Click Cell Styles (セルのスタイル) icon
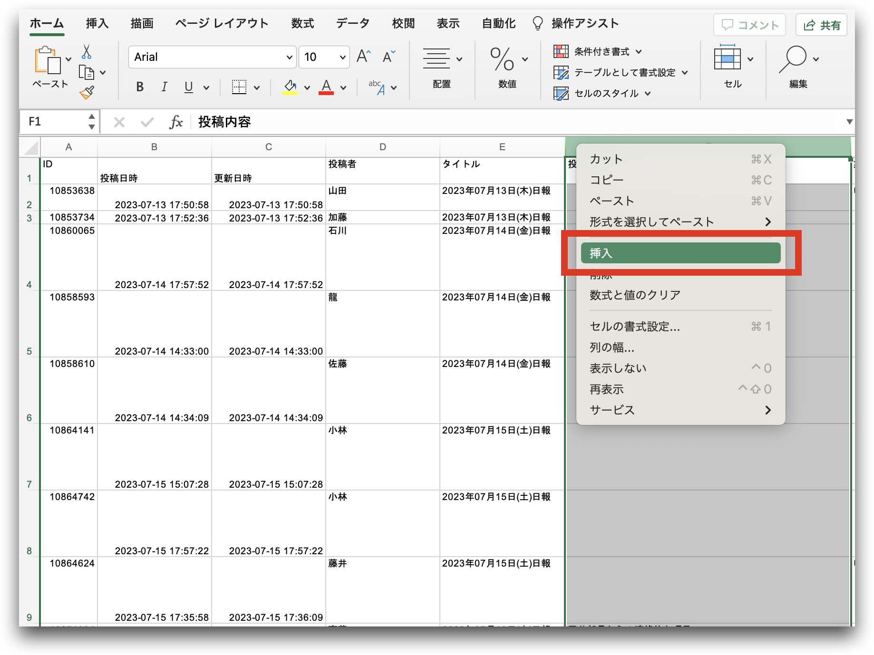 [561, 93]
